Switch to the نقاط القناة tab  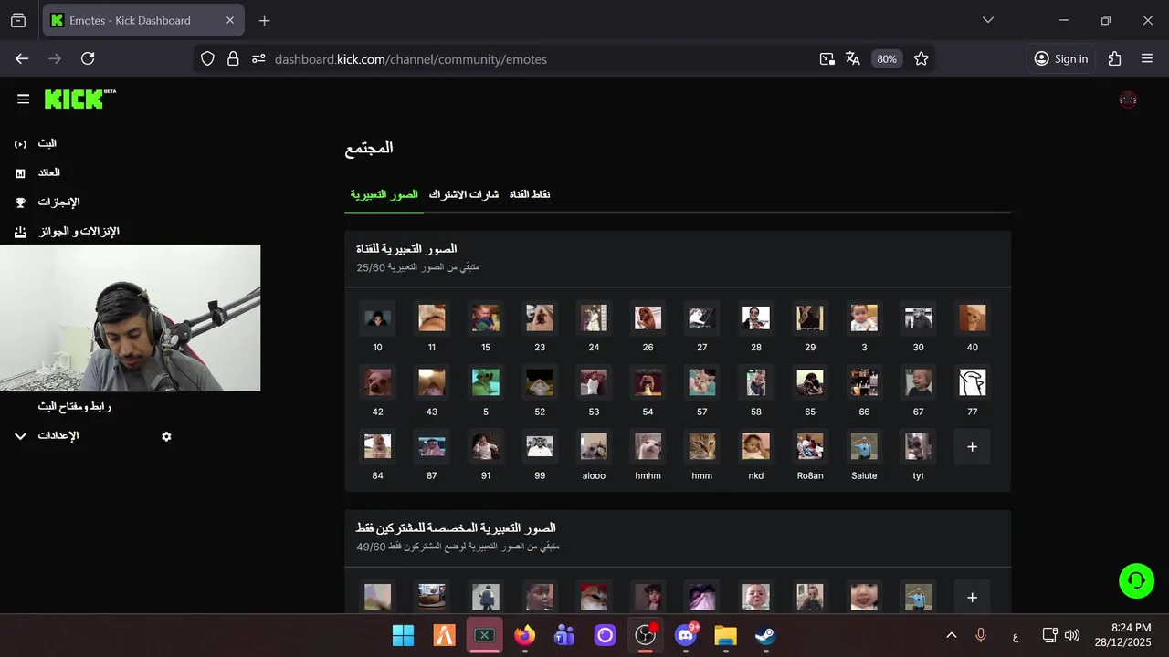[x=530, y=194]
